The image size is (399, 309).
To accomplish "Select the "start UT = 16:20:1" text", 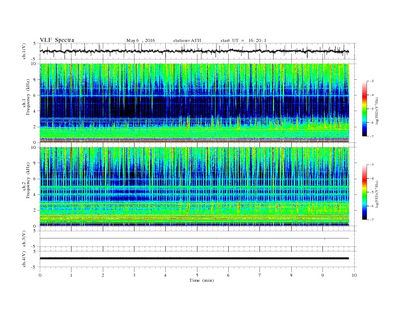I will [x=243, y=40].
